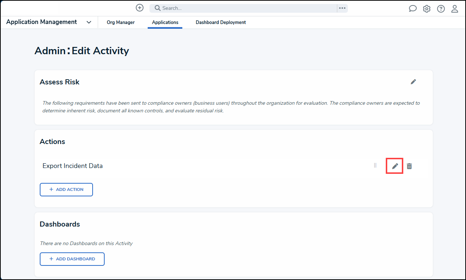Click the Actions section heading

[53, 141]
